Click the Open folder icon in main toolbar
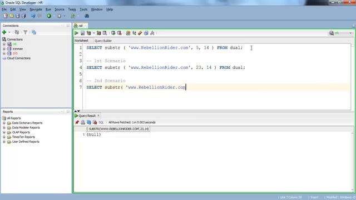The width and height of the screenshot is (356, 200). click(11, 16)
